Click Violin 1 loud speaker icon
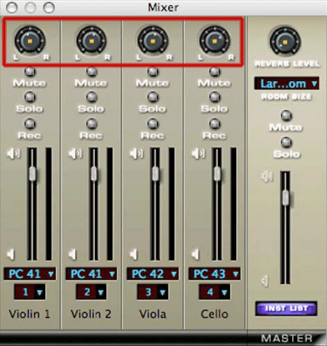The width and height of the screenshot is (327, 346). click(x=13, y=153)
